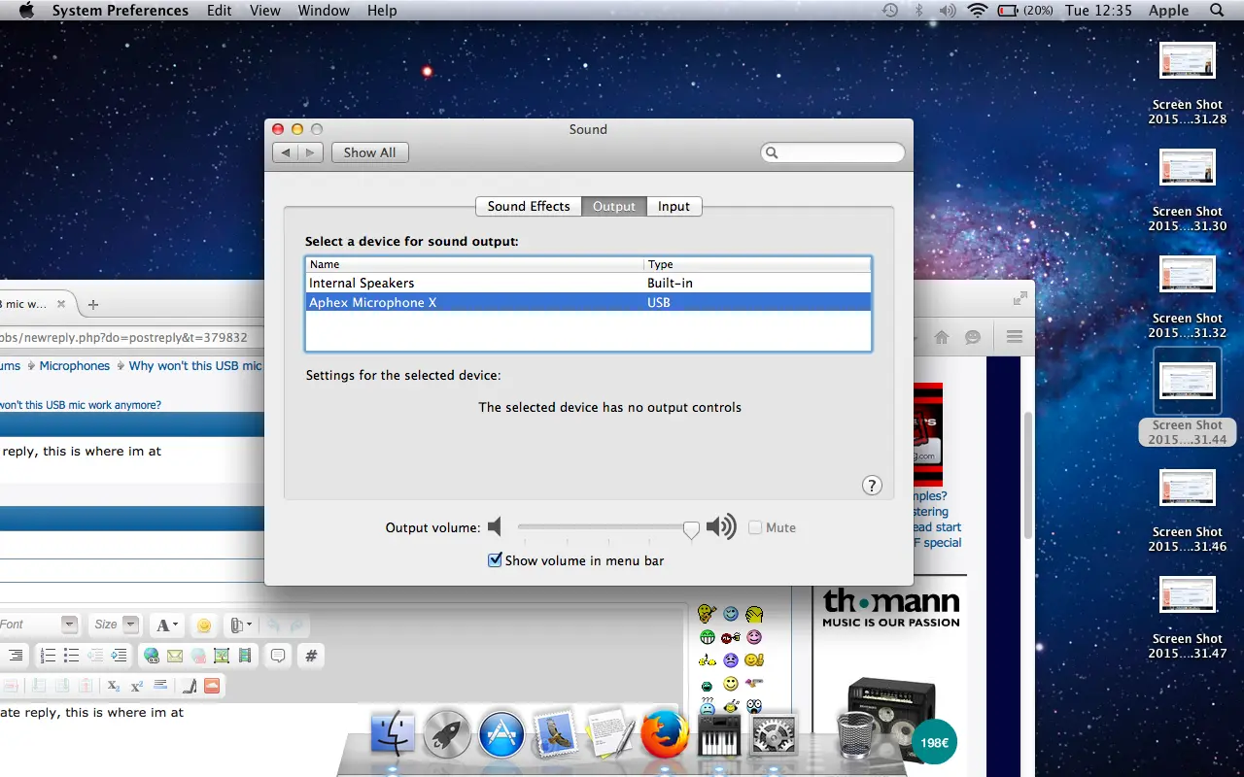Open Launchpad from the Dock
Viewport: 1244px width, 777px height.
[x=447, y=733]
